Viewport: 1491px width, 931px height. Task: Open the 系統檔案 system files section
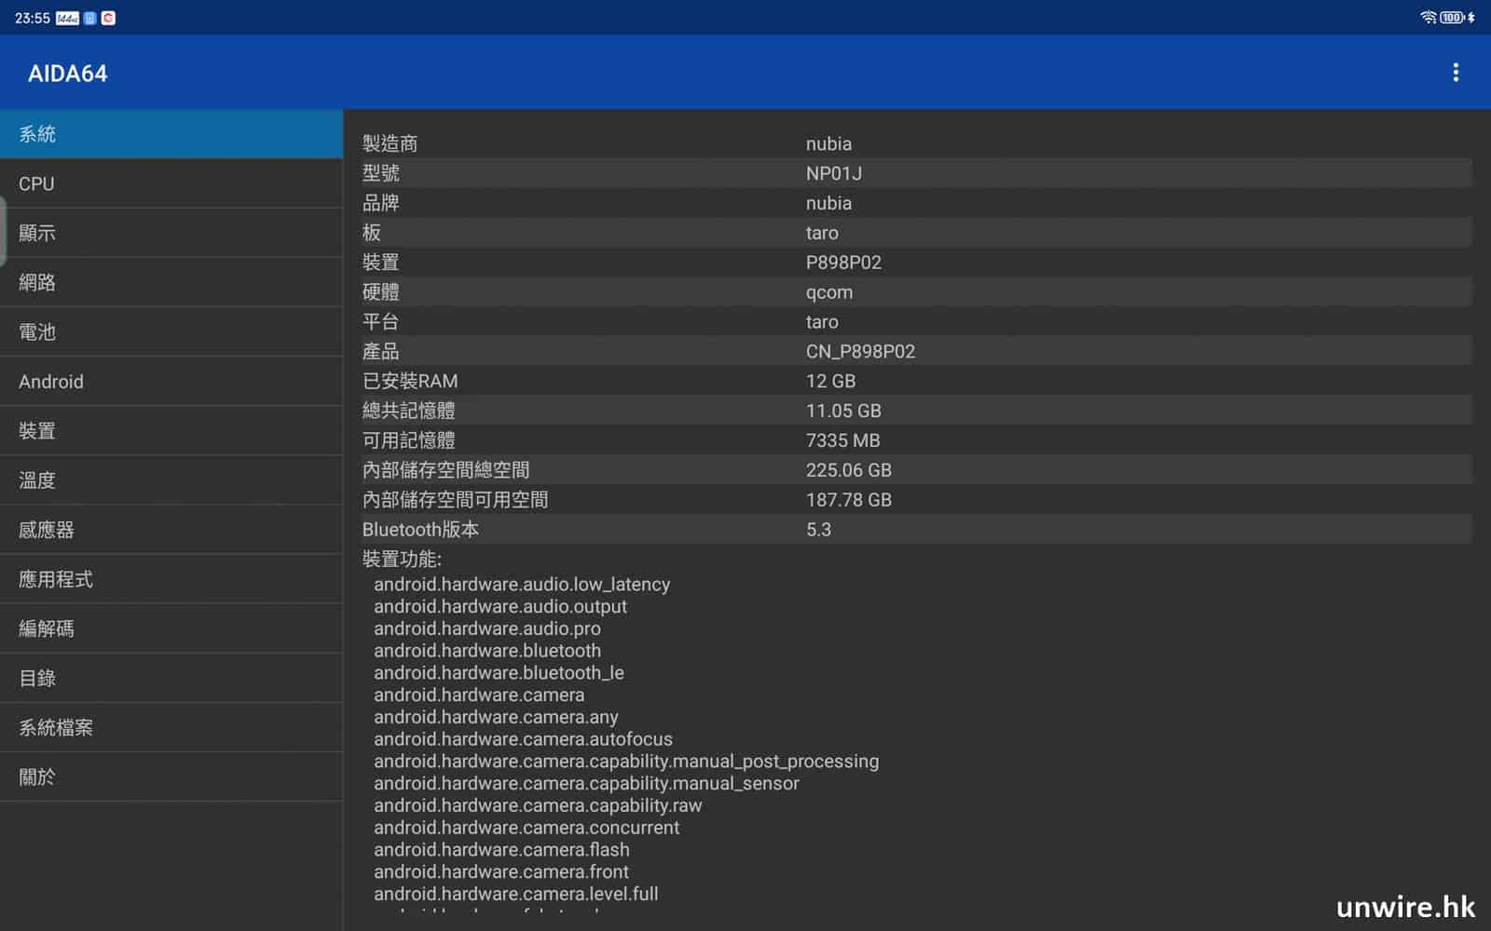171,727
